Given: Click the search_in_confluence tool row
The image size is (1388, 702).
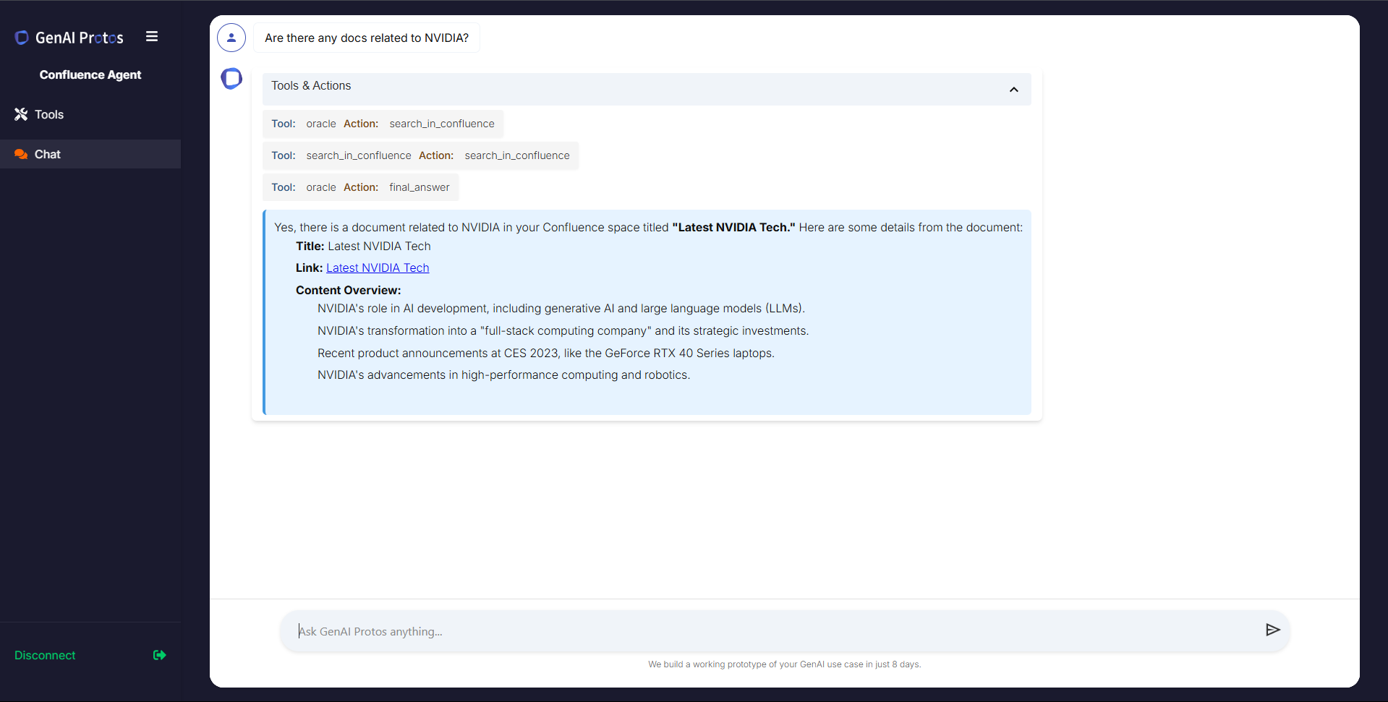Looking at the screenshot, I should coord(420,155).
